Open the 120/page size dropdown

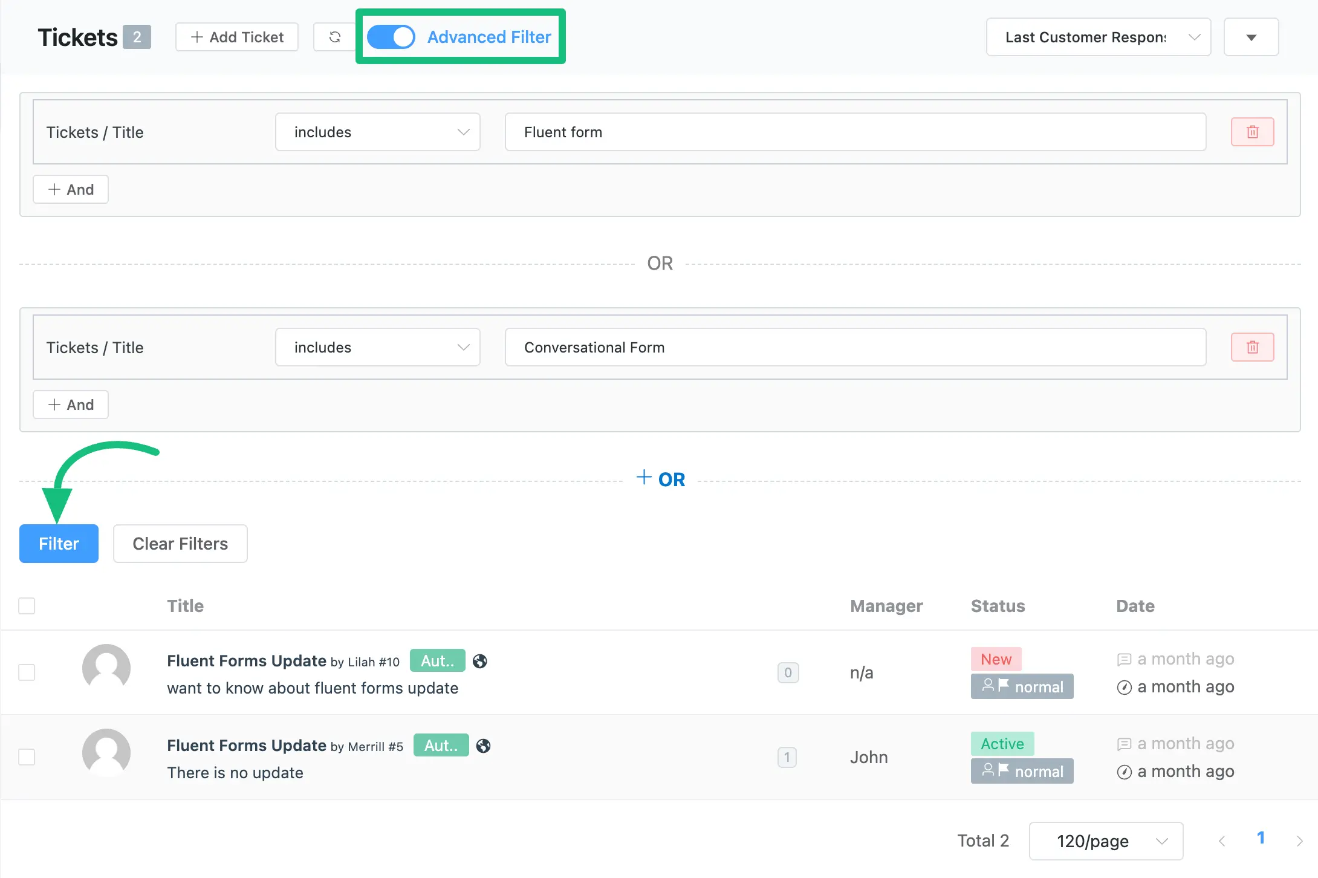[x=1106, y=841]
